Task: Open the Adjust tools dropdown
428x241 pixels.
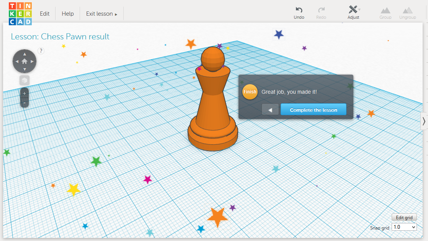Action: tap(353, 13)
